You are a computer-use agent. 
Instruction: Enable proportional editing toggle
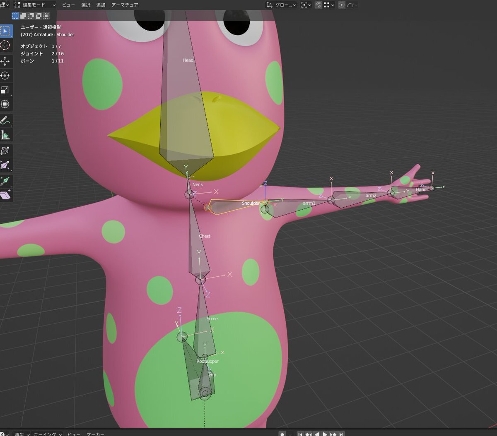[x=342, y=5]
